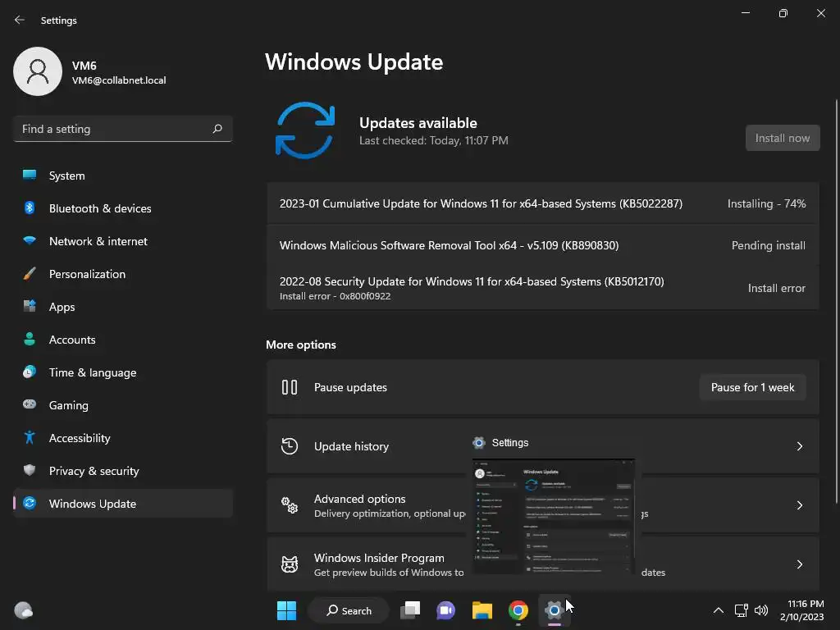Viewport: 840px width, 630px height.
Task: Click the Bluetooth icon in sidebar
Action: pos(30,208)
